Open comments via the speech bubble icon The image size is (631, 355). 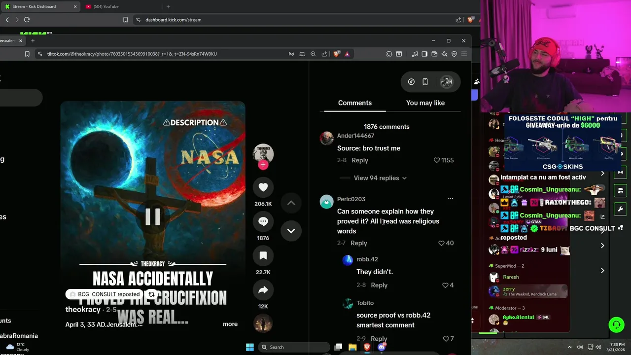point(263,221)
